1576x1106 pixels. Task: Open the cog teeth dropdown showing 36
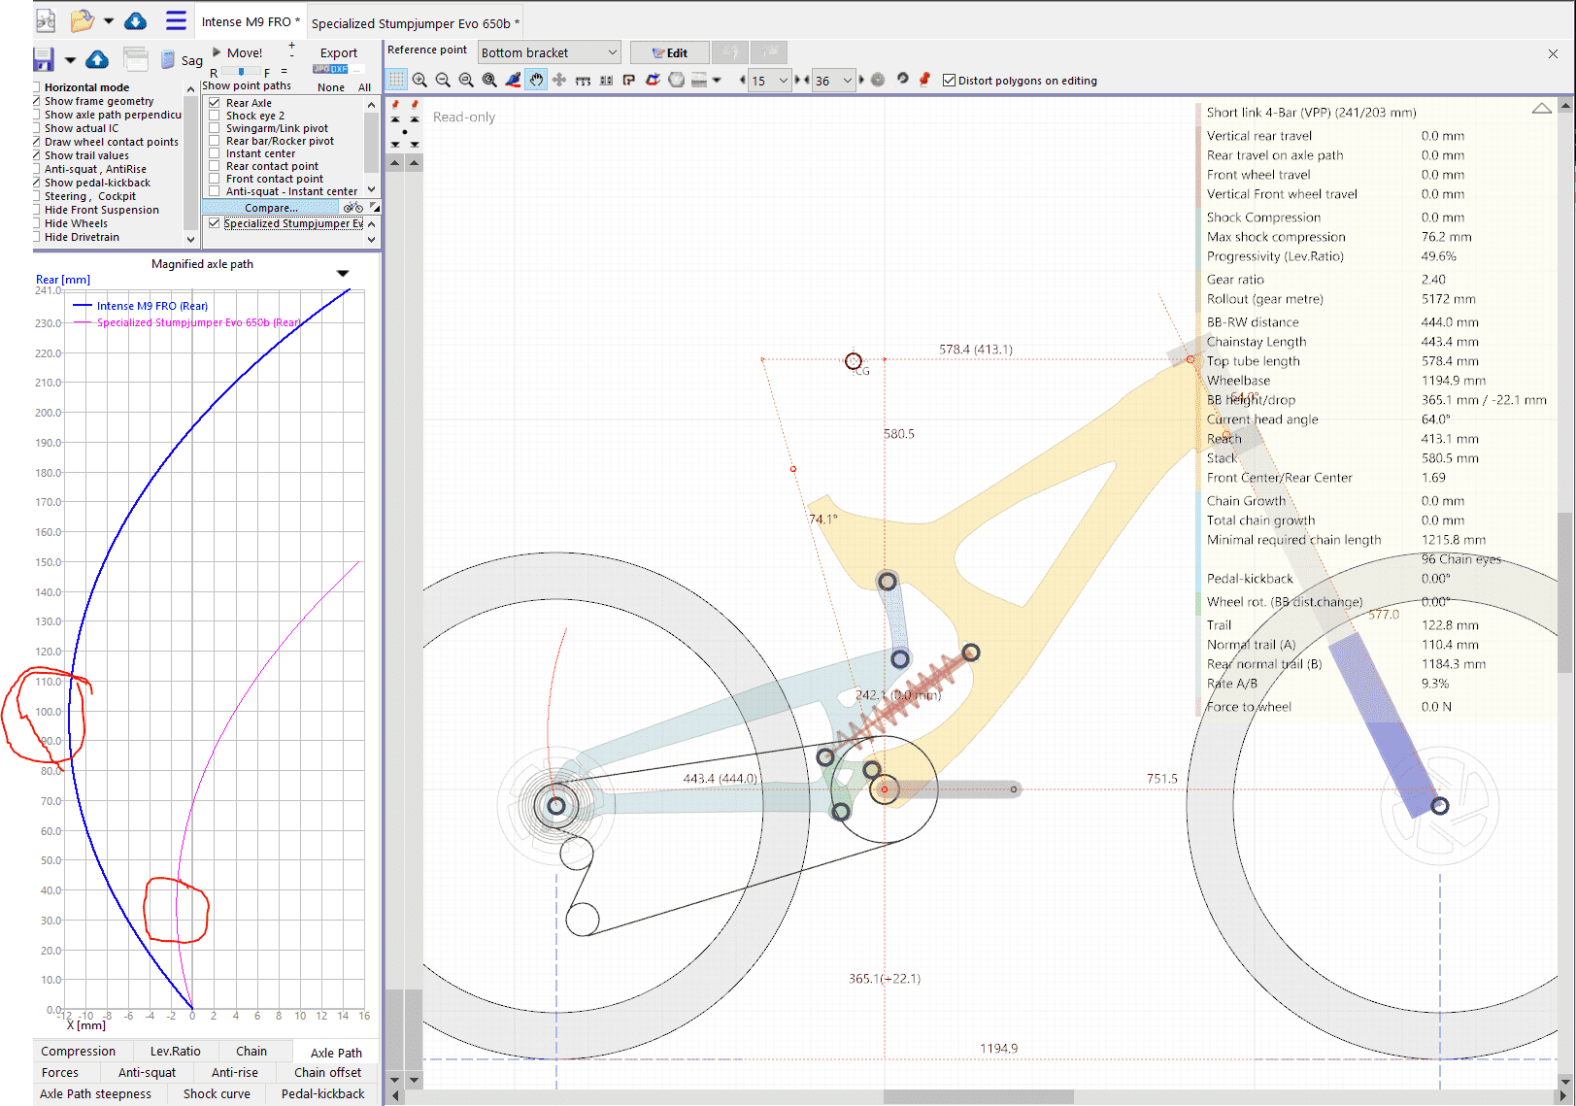coord(833,81)
